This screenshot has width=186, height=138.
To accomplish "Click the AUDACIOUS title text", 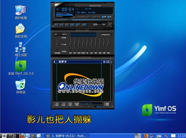I will (95, 6).
